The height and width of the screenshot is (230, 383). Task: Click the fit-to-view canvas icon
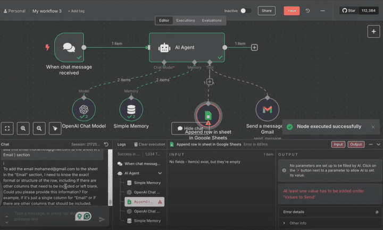point(7,129)
